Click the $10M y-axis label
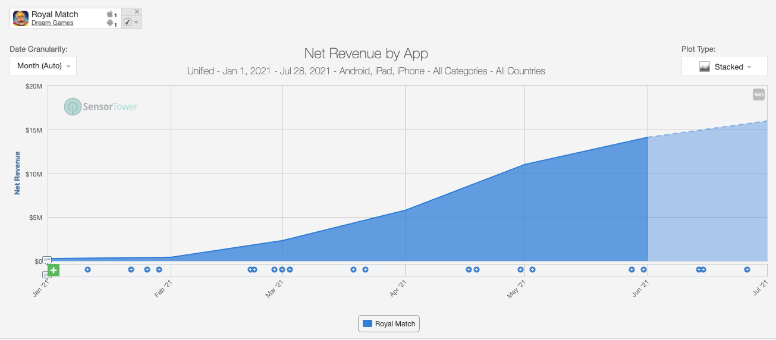776x340 pixels. pos(34,174)
